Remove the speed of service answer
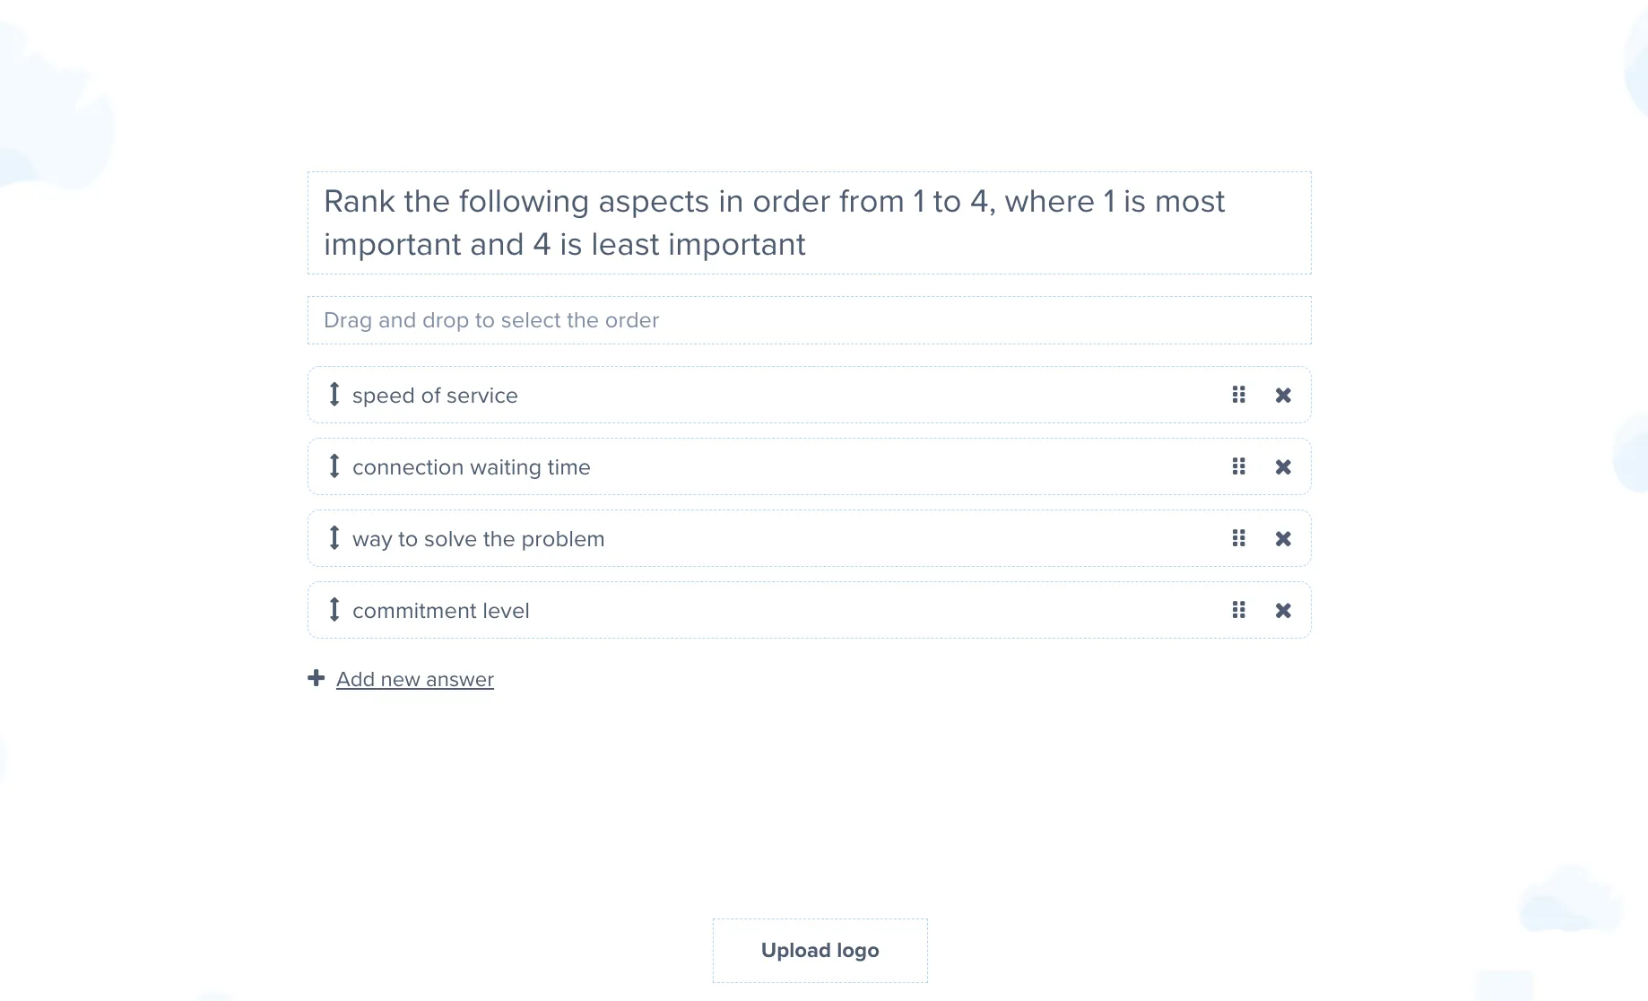 pos(1283,395)
